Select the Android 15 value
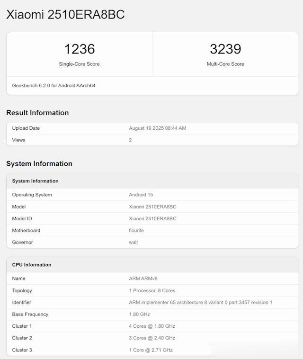 tap(141, 195)
